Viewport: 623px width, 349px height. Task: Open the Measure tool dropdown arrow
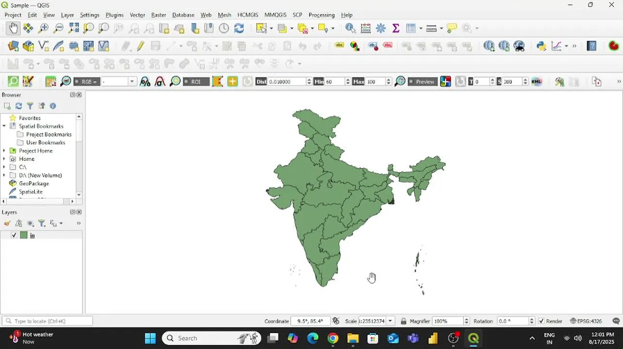coord(441,28)
